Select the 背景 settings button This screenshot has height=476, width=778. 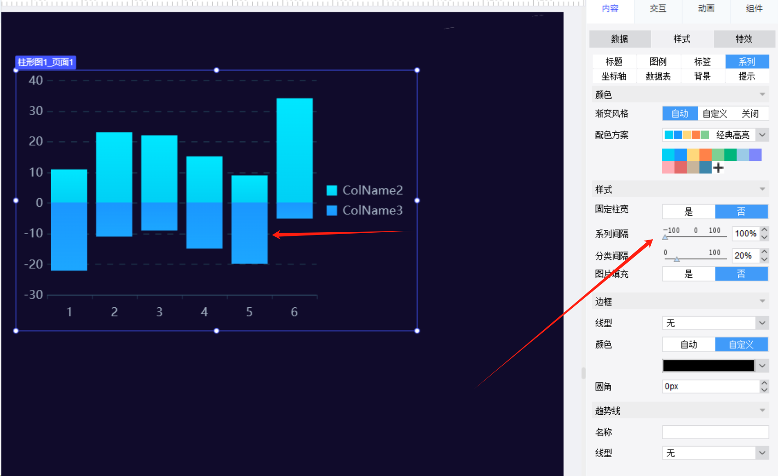click(702, 76)
